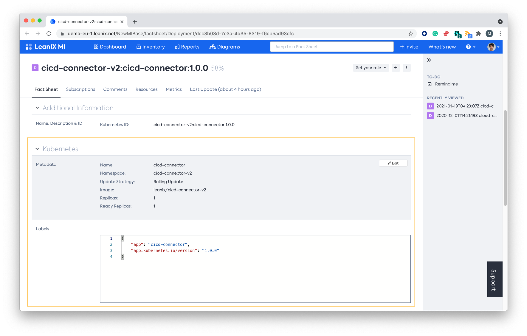Open the Dashboard menu item
Screen dimensions: 527x336
110,47
